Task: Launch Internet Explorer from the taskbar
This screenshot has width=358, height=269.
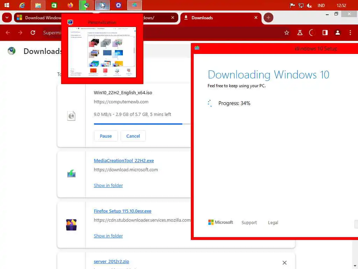Action: [x=22, y=5]
